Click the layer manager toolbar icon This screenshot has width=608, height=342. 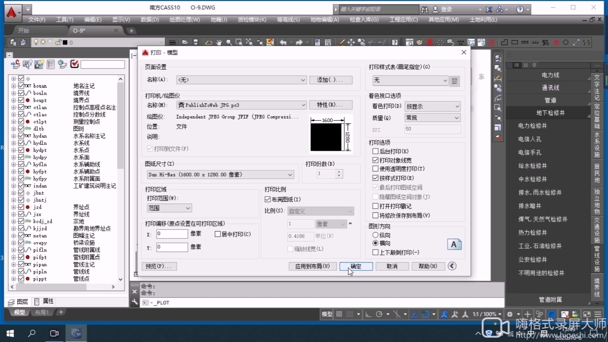13,42
